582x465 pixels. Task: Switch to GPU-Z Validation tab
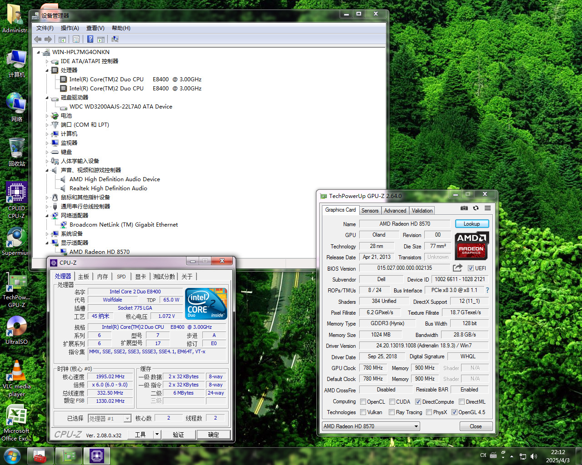(422, 211)
